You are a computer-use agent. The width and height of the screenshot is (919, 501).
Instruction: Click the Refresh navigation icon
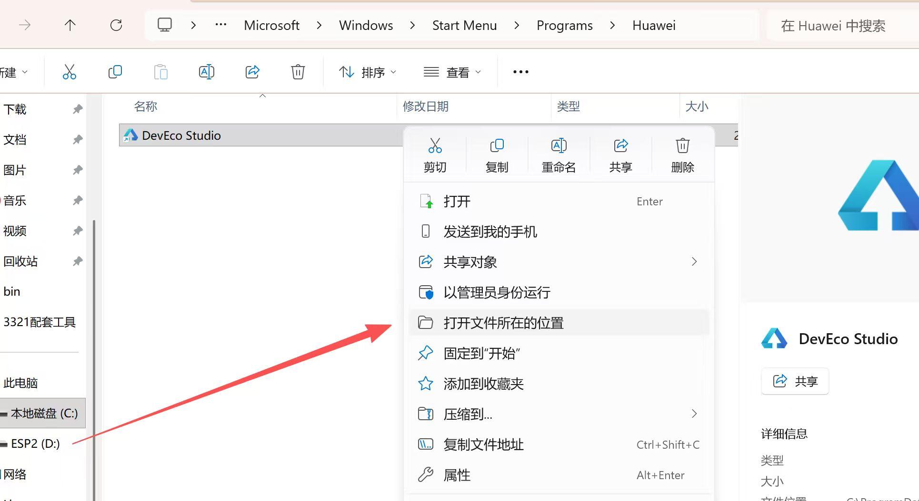coord(116,25)
